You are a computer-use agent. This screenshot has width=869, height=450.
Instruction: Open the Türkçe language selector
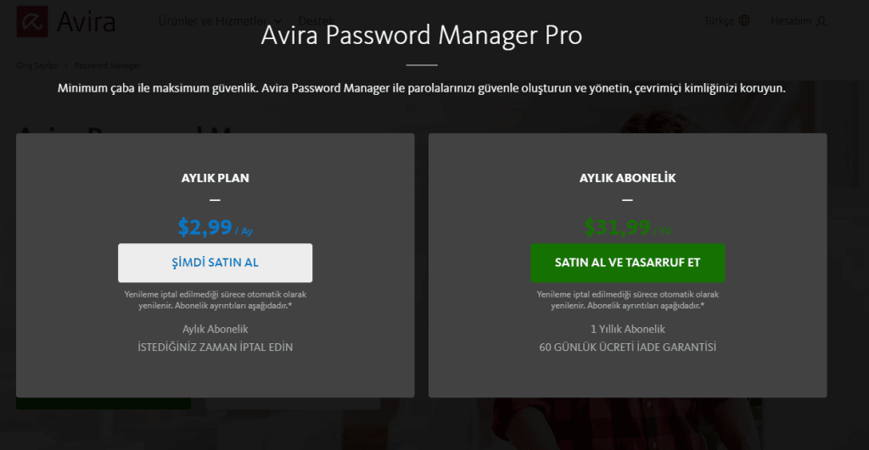(719, 20)
